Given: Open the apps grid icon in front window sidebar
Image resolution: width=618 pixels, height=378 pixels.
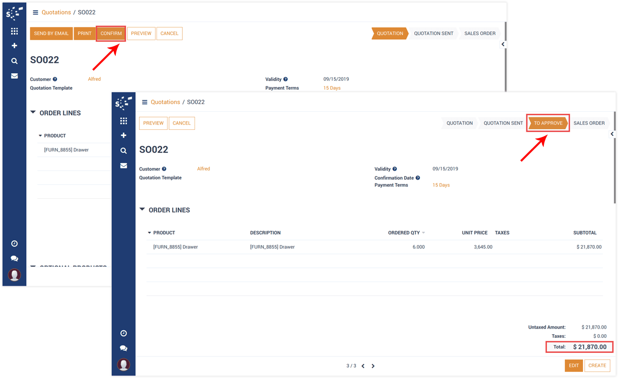Looking at the screenshot, I should click(124, 121).
